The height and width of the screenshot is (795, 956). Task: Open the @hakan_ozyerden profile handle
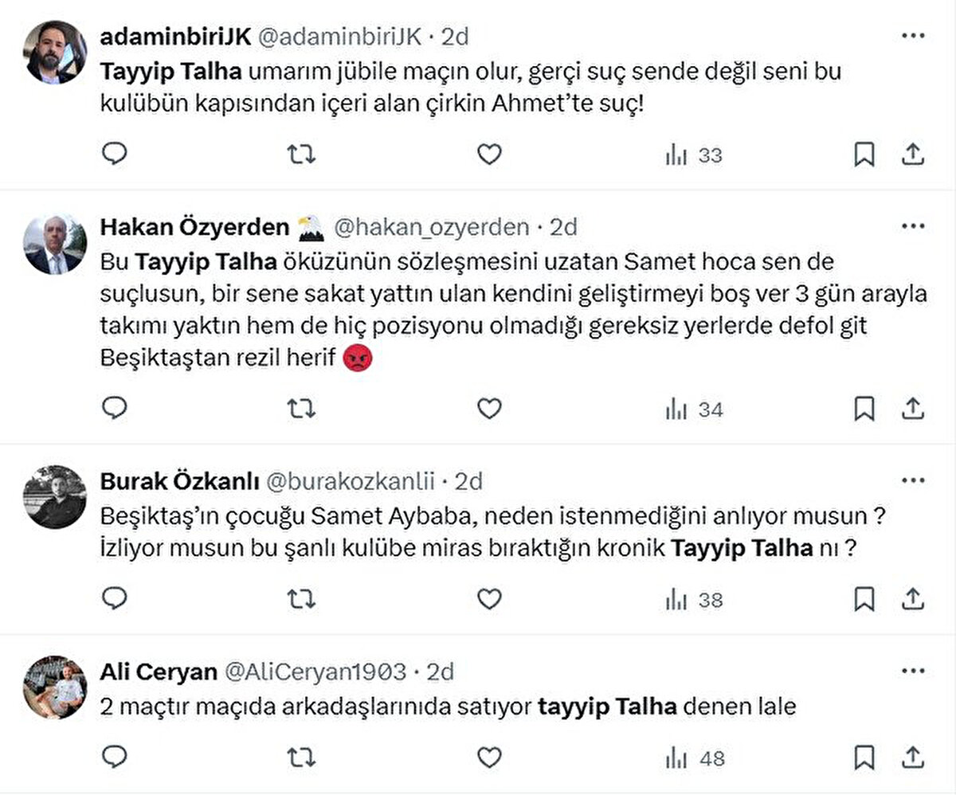(x=431, y=228)
